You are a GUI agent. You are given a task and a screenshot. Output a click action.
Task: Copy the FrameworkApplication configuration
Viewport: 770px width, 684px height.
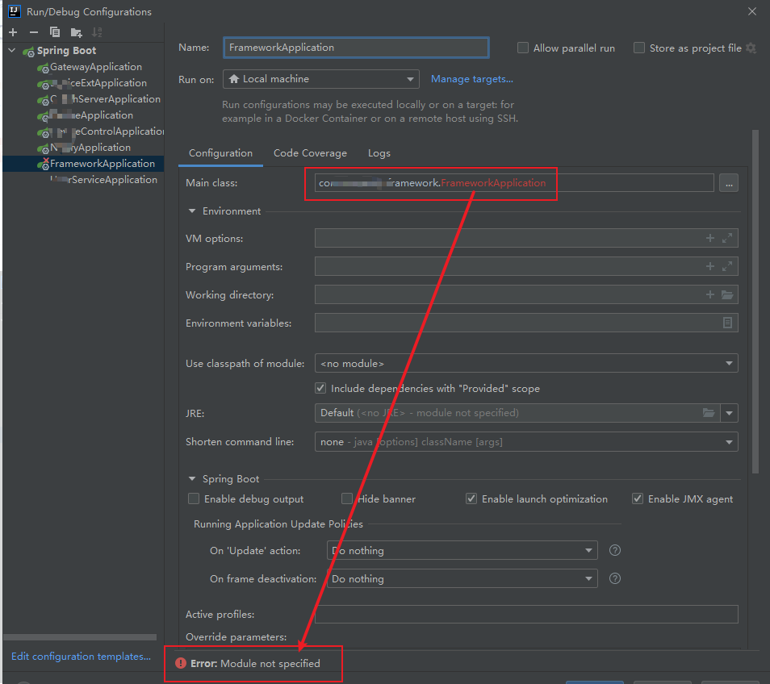pyautogui.click(x=54, y=31)
